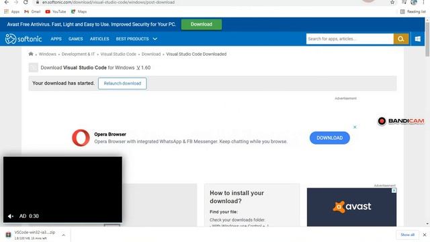Open the Maps bookmark
Viewport: 430px width, 242px height.
point(79,11)
